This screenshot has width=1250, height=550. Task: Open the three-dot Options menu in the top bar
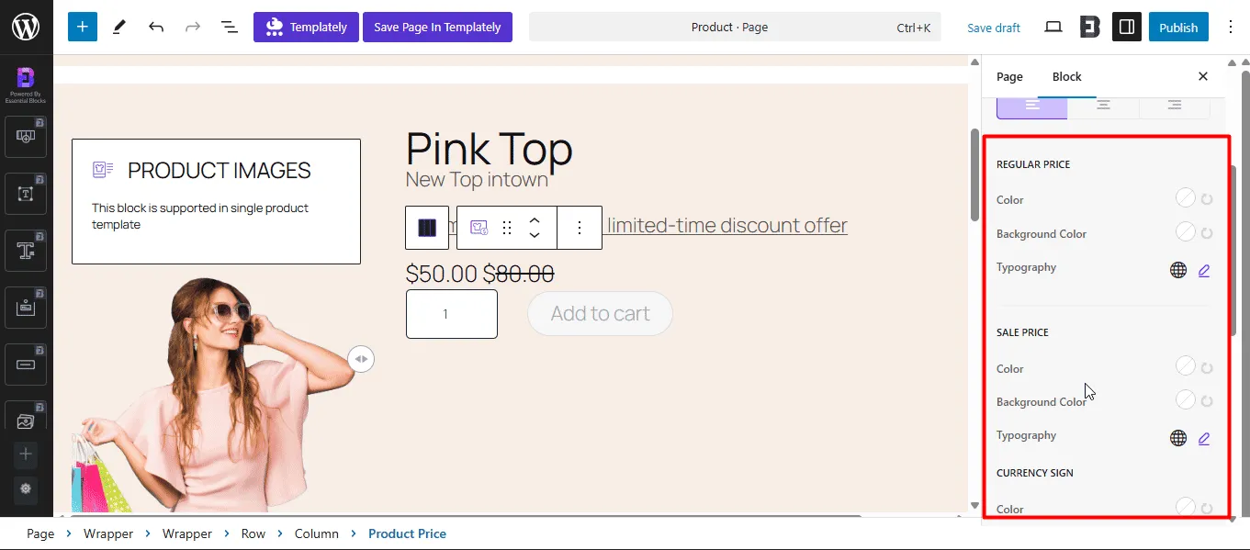pyautogui.click(x=1232, y=27)
